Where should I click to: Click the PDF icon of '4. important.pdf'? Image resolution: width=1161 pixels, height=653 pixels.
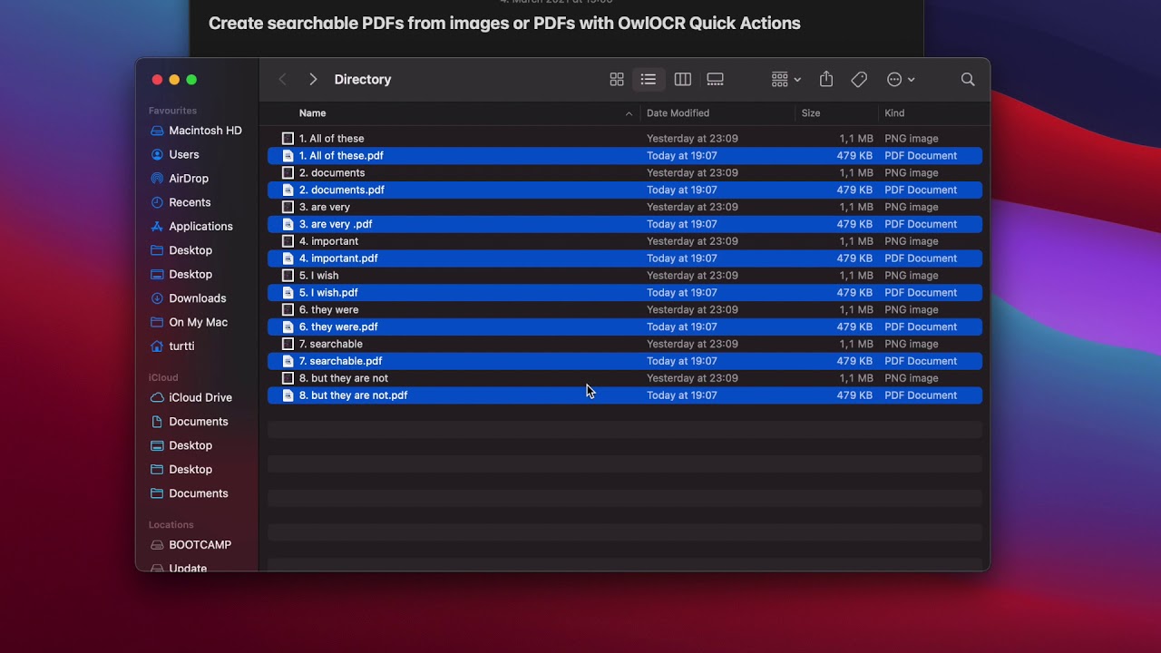288,258
